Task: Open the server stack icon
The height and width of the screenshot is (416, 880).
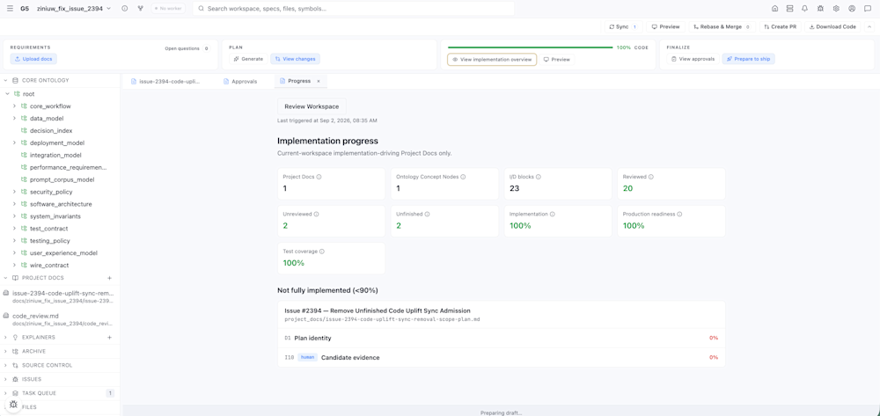Action: (x=789, y=9)
